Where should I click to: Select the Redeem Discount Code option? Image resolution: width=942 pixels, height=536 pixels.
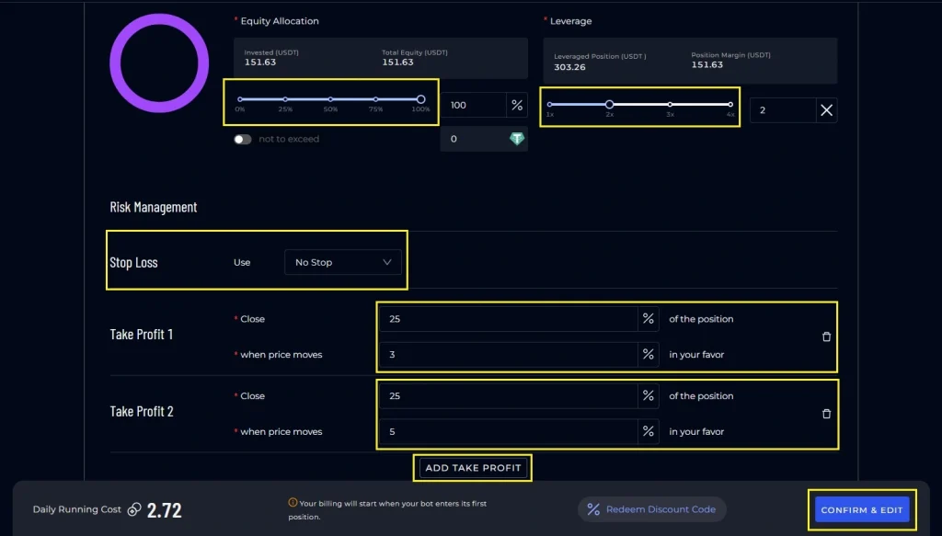(651, 508)
